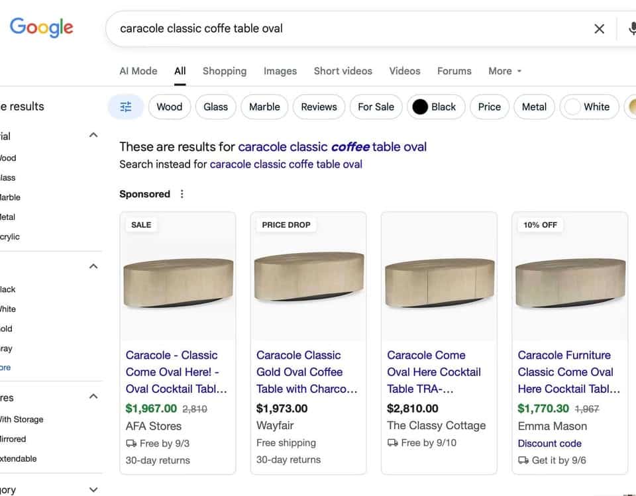Open Sponsored three-dot options menu
The image size is (636, 496).
pyautogui.click(x=182, y=194)
